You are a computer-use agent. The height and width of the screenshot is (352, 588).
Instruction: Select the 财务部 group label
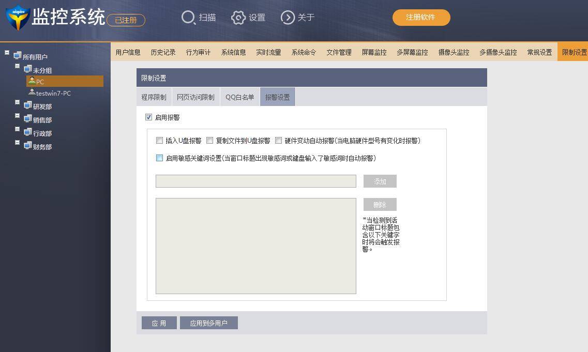coord(42,147)
